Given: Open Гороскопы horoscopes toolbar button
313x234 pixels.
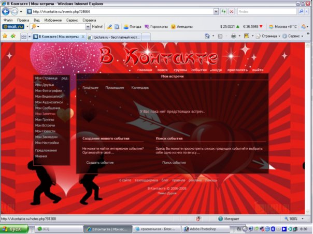Looking at the screenshot, I should pos(156,26).
